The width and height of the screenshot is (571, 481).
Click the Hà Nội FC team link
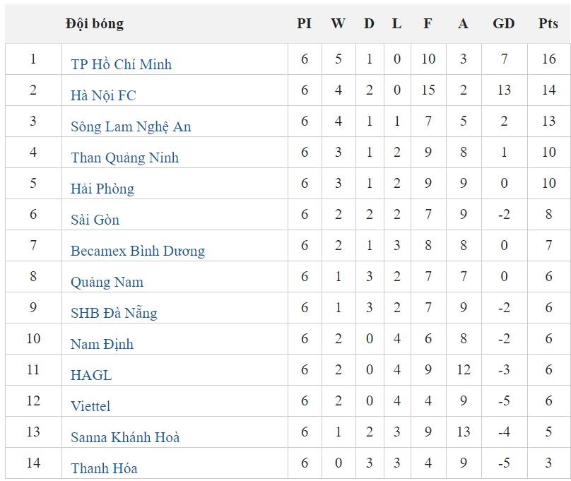pos(103,95)
